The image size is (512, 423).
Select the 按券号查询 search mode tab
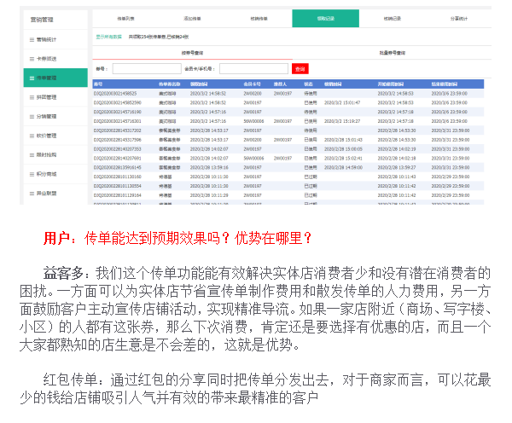193,53
